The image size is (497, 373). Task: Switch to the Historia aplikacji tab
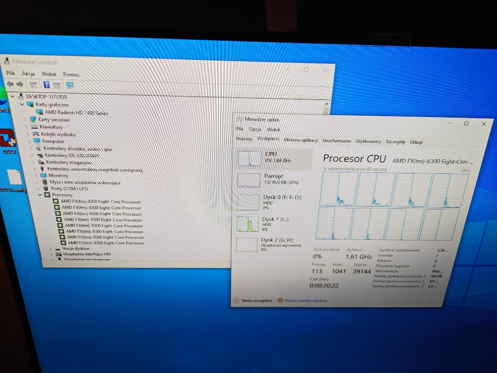click(301, 140)
